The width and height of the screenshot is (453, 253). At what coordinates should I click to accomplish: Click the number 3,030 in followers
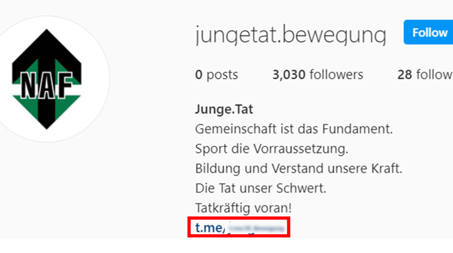point(289,75)
